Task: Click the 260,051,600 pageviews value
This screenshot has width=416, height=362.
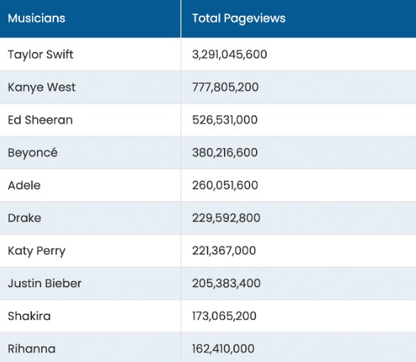Action: pyautogui.click(x=225, y=185)
